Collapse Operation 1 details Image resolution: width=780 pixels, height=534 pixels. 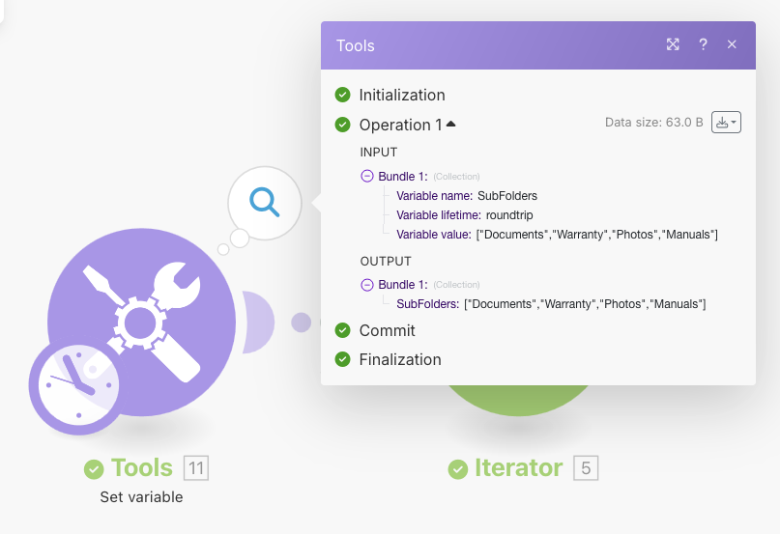[450, 125]
